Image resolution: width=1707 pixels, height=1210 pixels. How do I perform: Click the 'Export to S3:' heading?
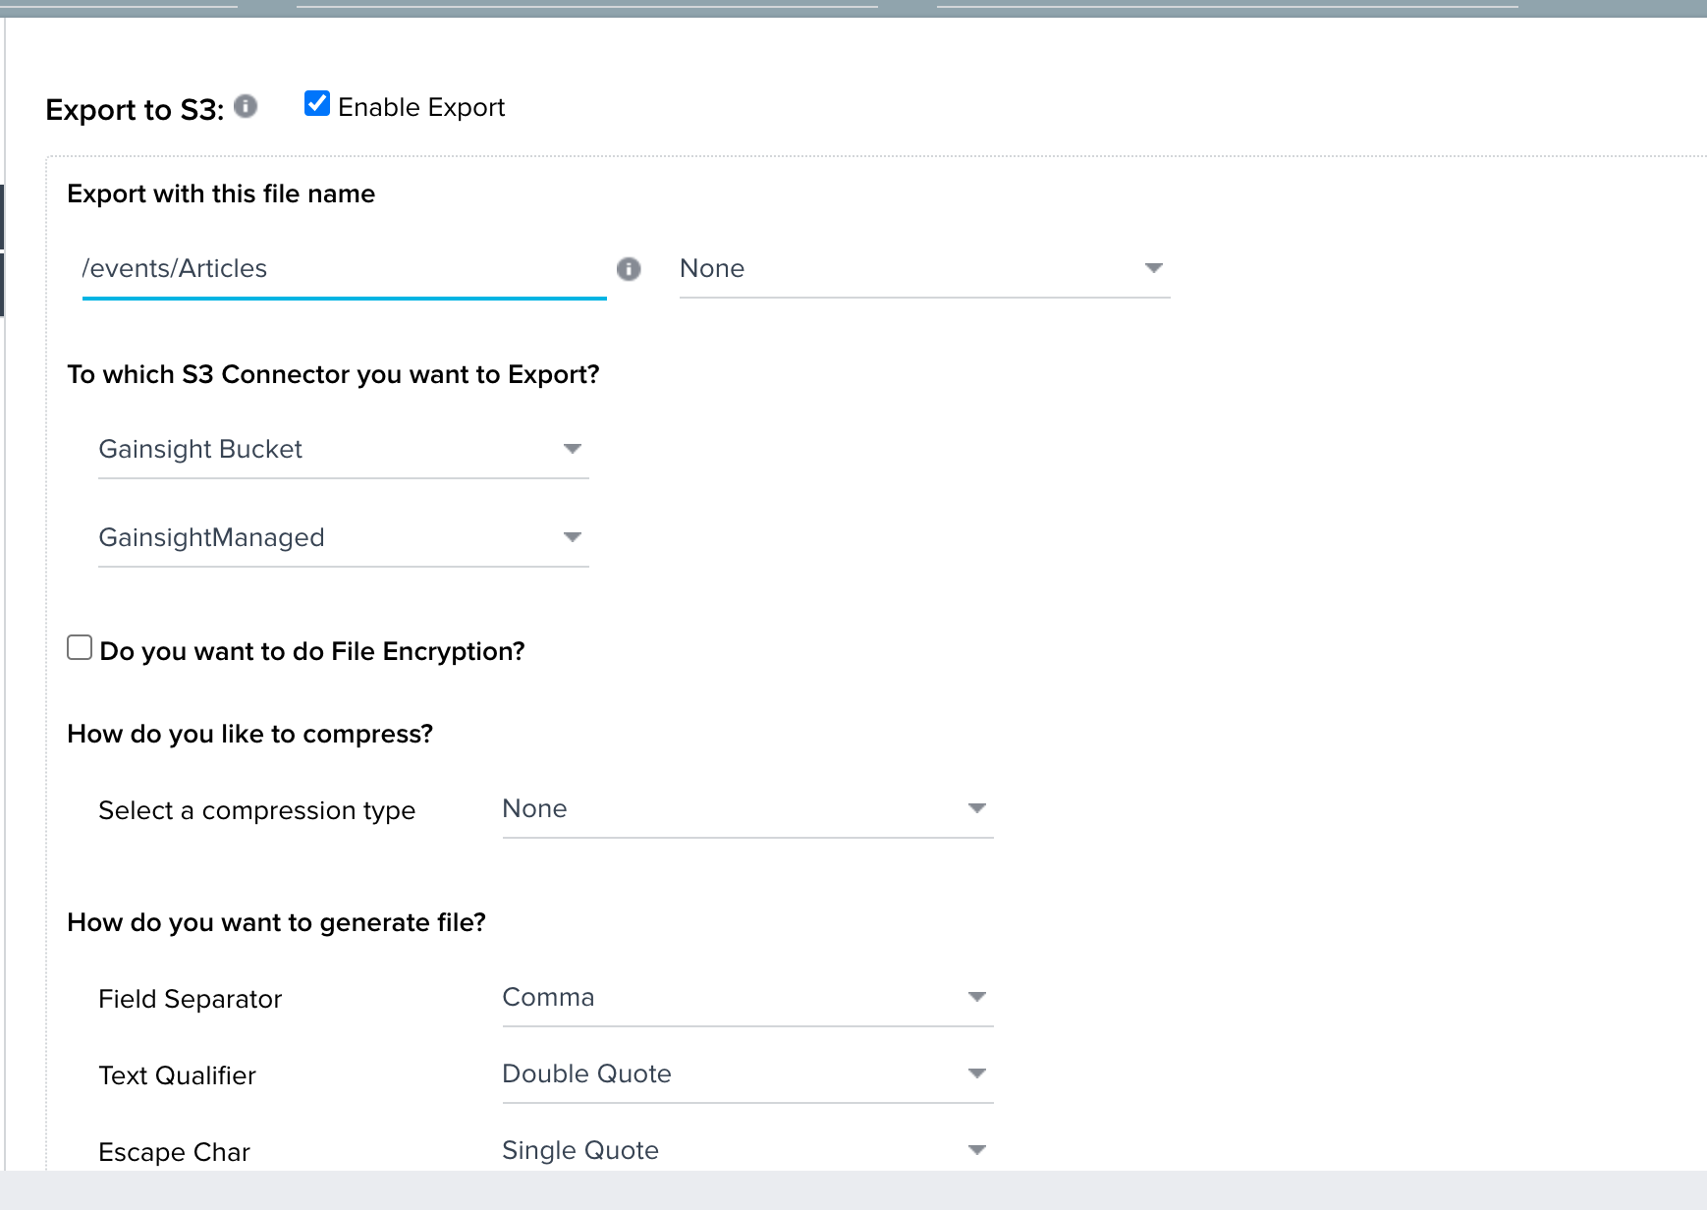coord(135,110)
